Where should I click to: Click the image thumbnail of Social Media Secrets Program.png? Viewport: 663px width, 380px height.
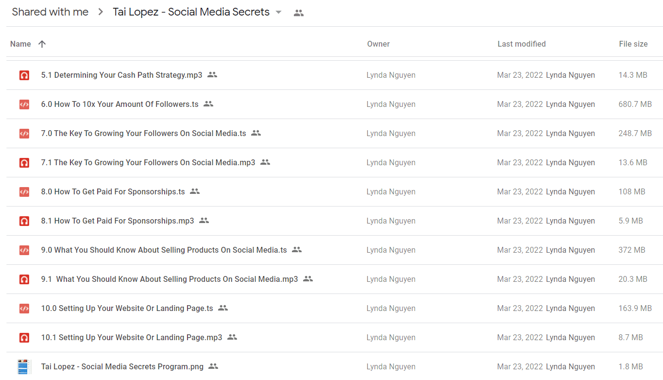pos(24,366)
